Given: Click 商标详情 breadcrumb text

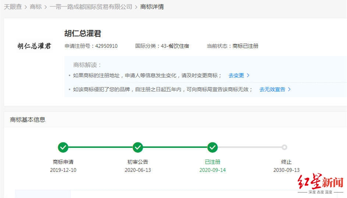Looking at the screenshot, I should [152, 7].
